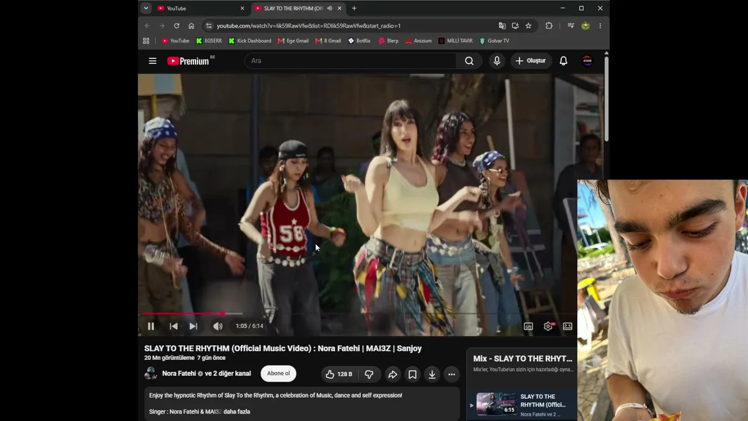This screenshot has width=748, height=421.
Task: Save the video to a playlist
Action: click(413, 374)
